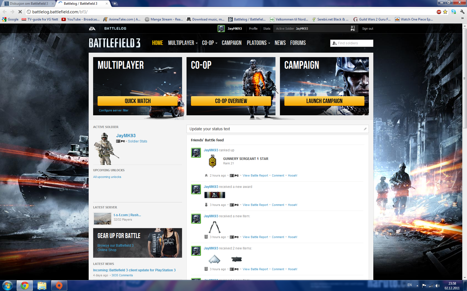Click the Launch Campaign button
The image size is (467, 291).
pyautogui.click(x=324, y=101)
